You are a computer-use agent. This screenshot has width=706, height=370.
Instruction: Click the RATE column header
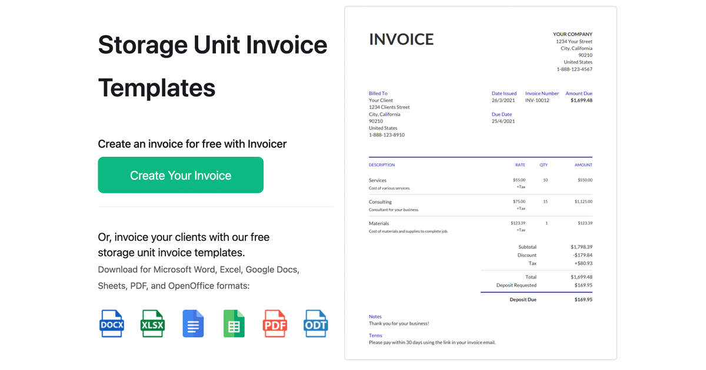click(520, 165)
